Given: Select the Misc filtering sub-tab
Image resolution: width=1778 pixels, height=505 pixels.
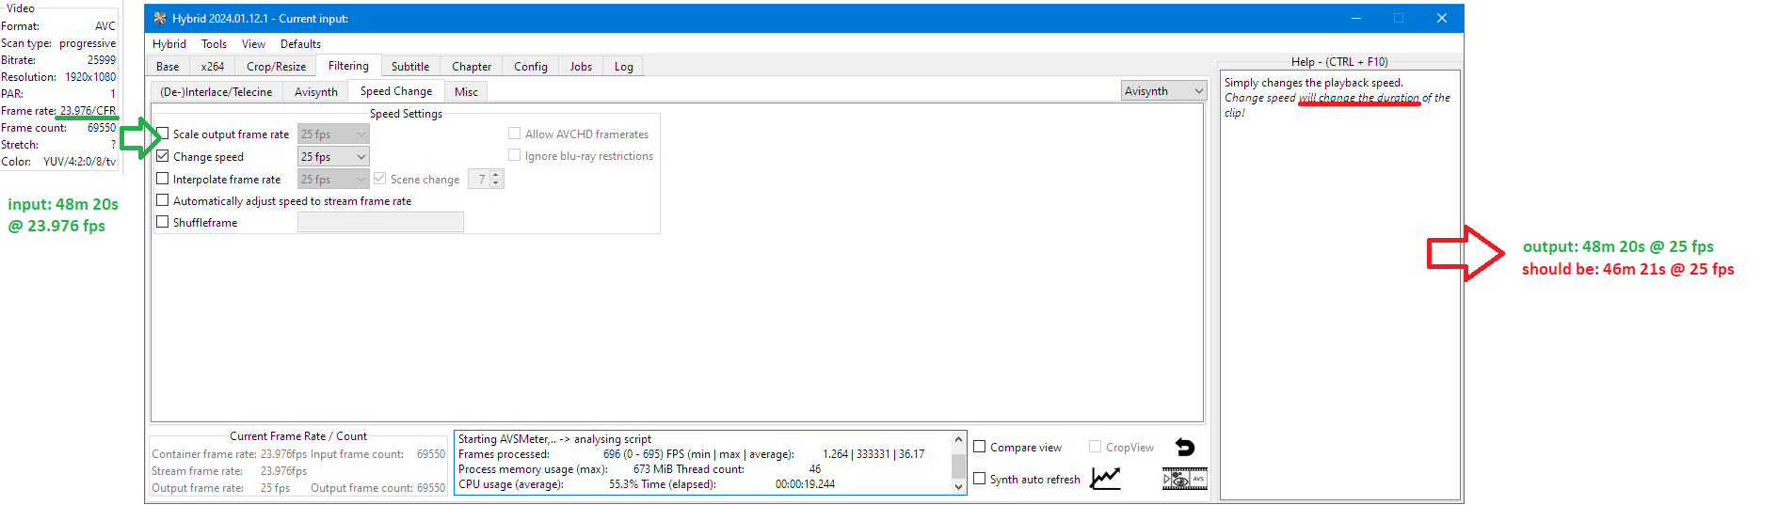Looking at the screenshot, I should coord(466,92).
